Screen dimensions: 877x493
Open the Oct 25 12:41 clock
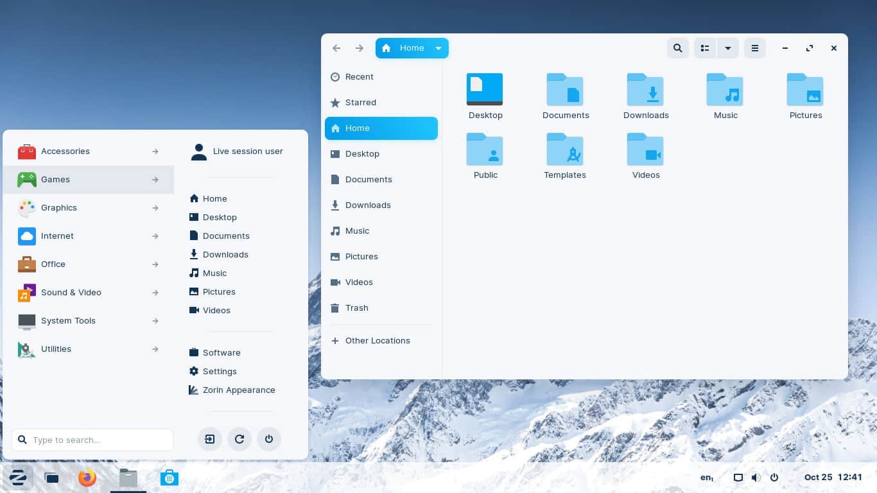pyautogui.click(x=833, y=478)
